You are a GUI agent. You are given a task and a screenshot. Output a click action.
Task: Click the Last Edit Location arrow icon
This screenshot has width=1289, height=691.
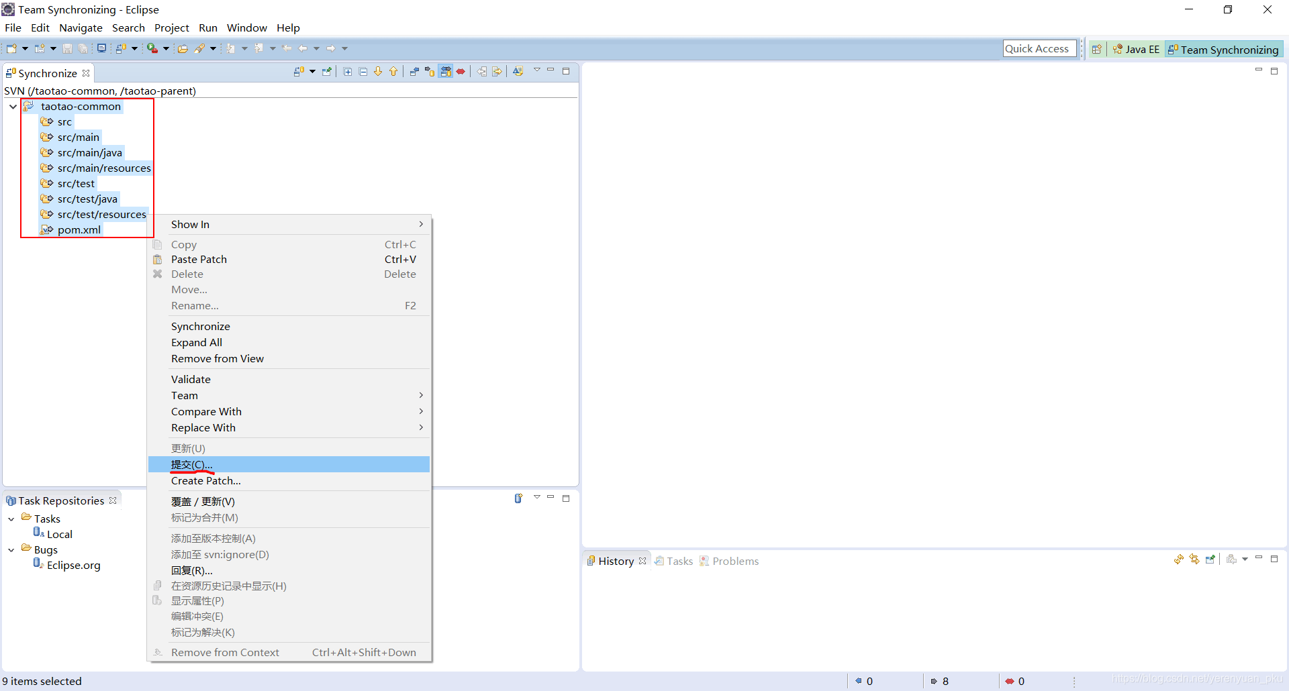(x=287, y=48)
